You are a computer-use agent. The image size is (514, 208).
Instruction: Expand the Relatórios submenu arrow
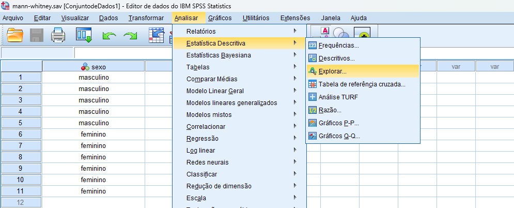(x=295, y=31)
